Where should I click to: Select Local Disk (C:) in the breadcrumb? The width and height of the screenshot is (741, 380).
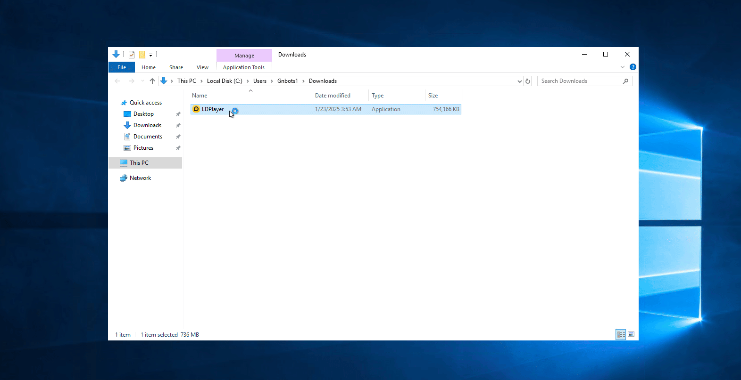(x=225, y=81)
